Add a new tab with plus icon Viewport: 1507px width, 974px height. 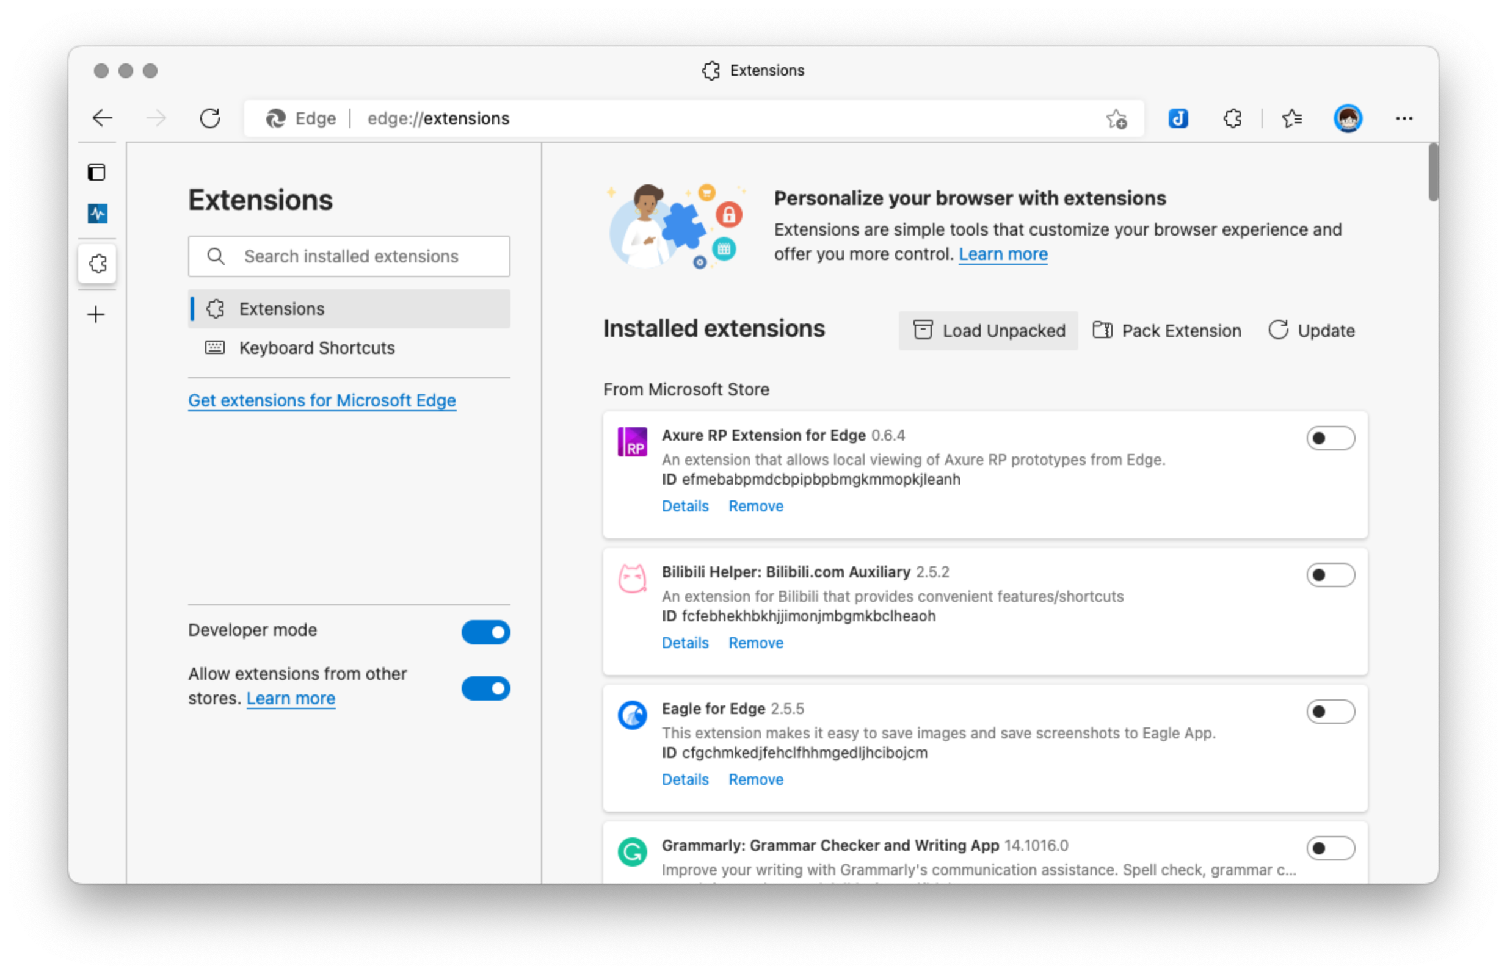pos(96,314)
